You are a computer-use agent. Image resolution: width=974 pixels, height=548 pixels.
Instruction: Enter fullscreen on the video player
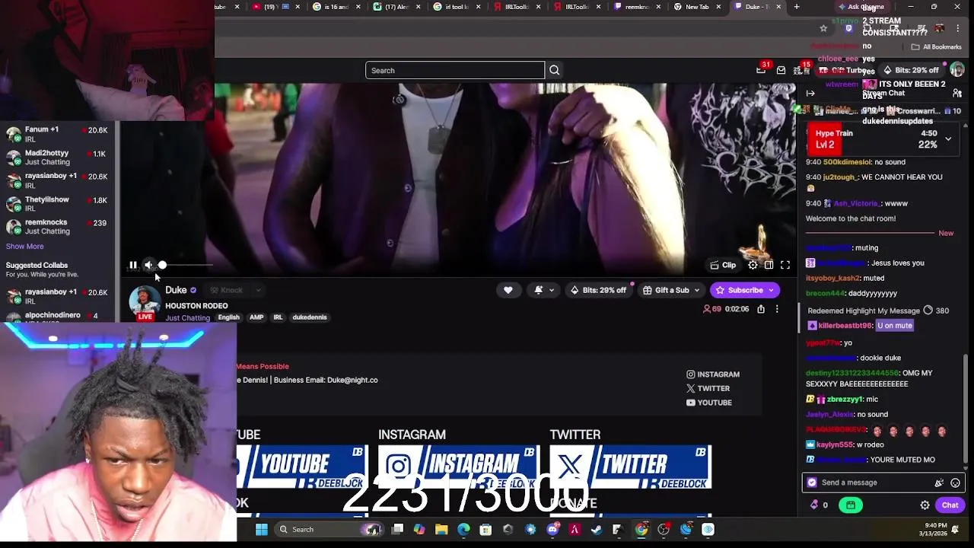785,265
